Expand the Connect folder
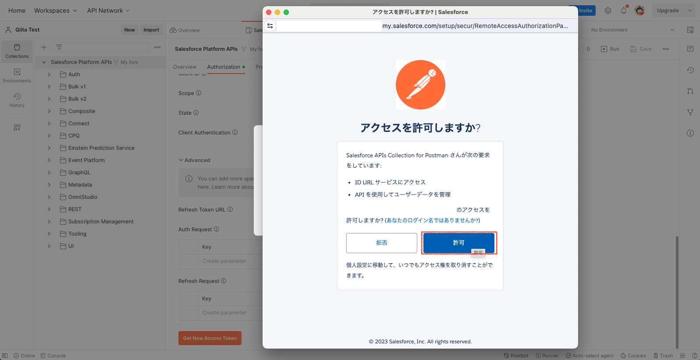700x360 pixels. tap(49, 124)
